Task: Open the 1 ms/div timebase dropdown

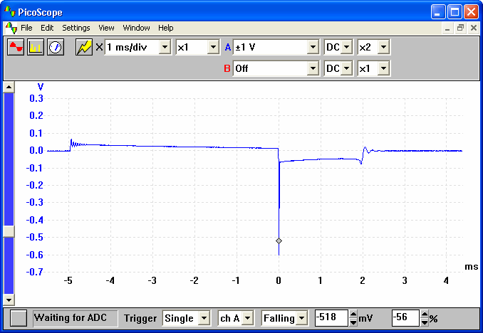Action: tap(165, 47)
